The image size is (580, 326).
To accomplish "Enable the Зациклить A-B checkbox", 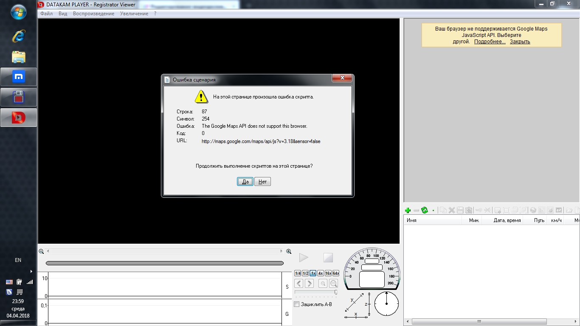I will click(297, 304).
